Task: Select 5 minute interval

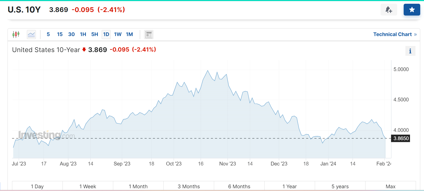Action: point(48,34)
